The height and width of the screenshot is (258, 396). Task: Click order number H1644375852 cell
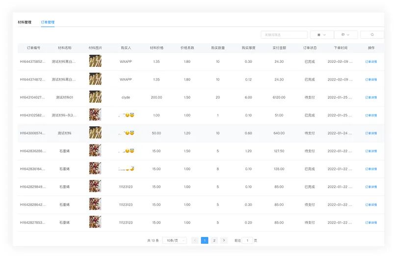coord(32,62)
